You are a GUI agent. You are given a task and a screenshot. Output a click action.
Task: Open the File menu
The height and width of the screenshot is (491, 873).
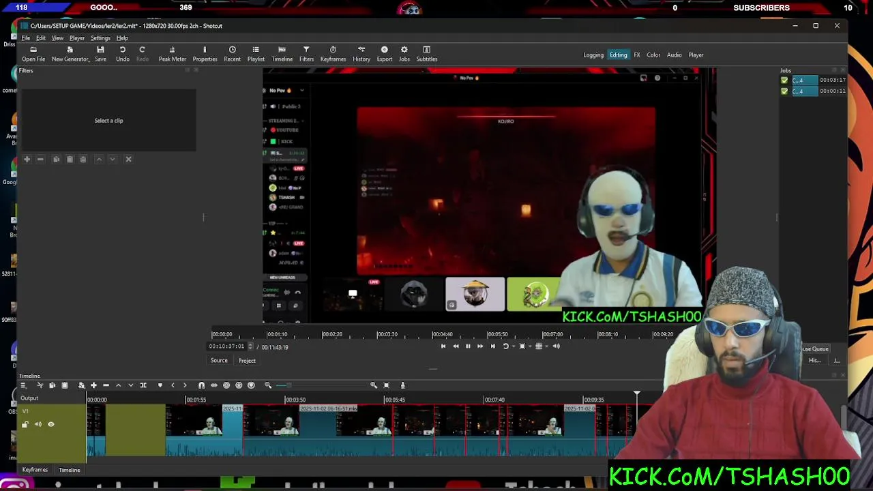click(x=26, y=38)
